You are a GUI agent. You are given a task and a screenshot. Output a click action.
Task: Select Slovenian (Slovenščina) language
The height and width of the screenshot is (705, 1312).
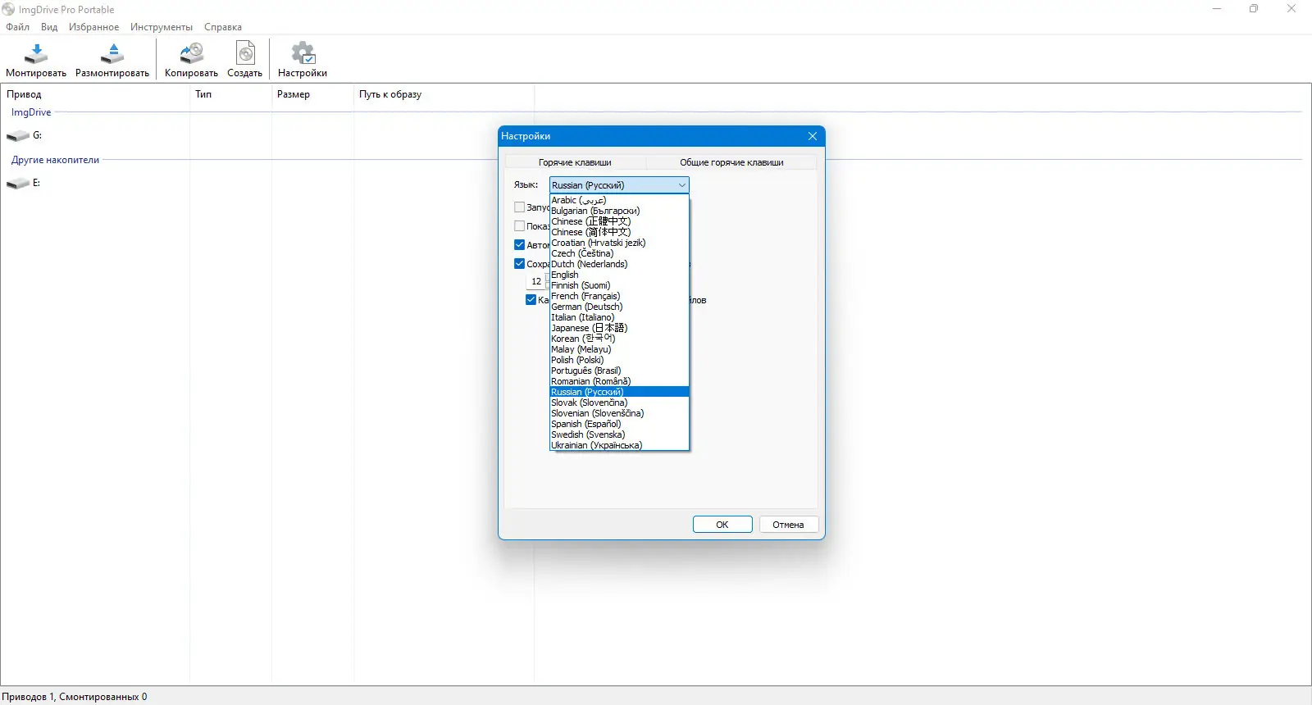point(619,413)
